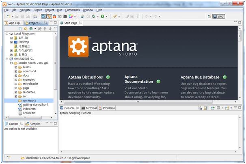Click the Clear Console icon
Viewport: 246px width, 164px height.
click(x=200, y=108)
